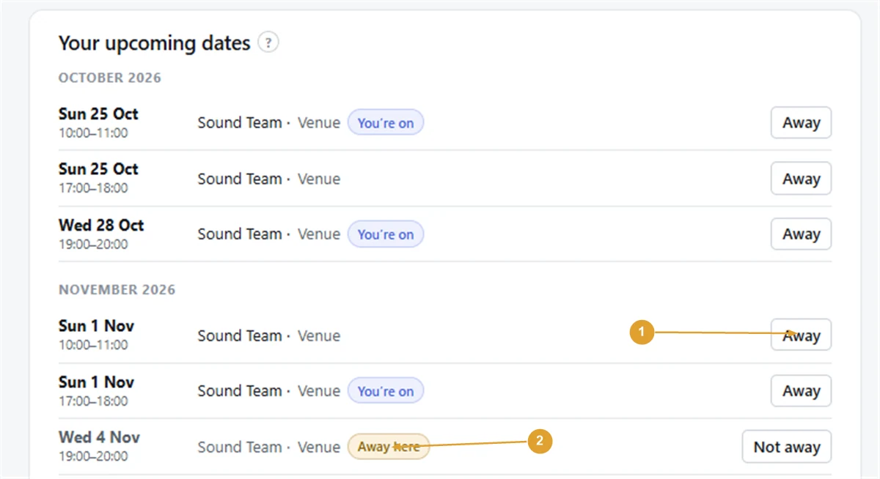Click Sound Team in the Wed 4 Nov row
Image resolution: width=880 pixels, height=479 pixels.
(x=240, y=447)
